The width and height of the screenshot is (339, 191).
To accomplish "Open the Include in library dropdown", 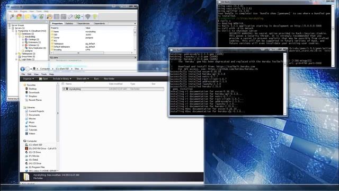I will (x=62, y=79).
